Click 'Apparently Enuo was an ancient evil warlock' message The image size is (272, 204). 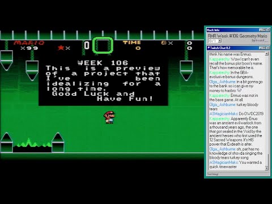236,131
